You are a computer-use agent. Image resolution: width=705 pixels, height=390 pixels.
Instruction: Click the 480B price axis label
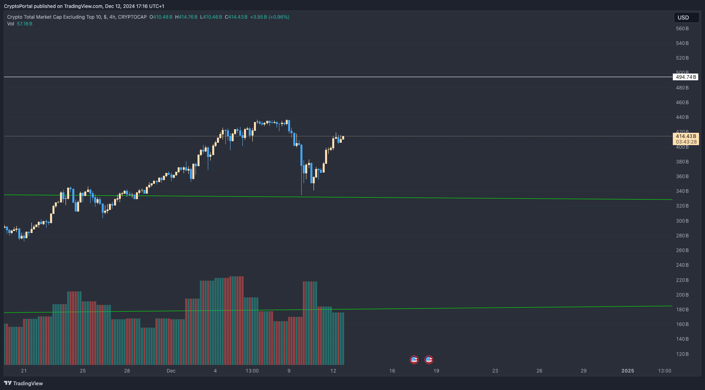click(x=682, y=88)
